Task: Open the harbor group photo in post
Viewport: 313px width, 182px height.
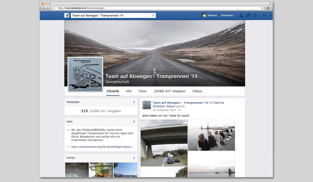Action: (x=212, y=135)
